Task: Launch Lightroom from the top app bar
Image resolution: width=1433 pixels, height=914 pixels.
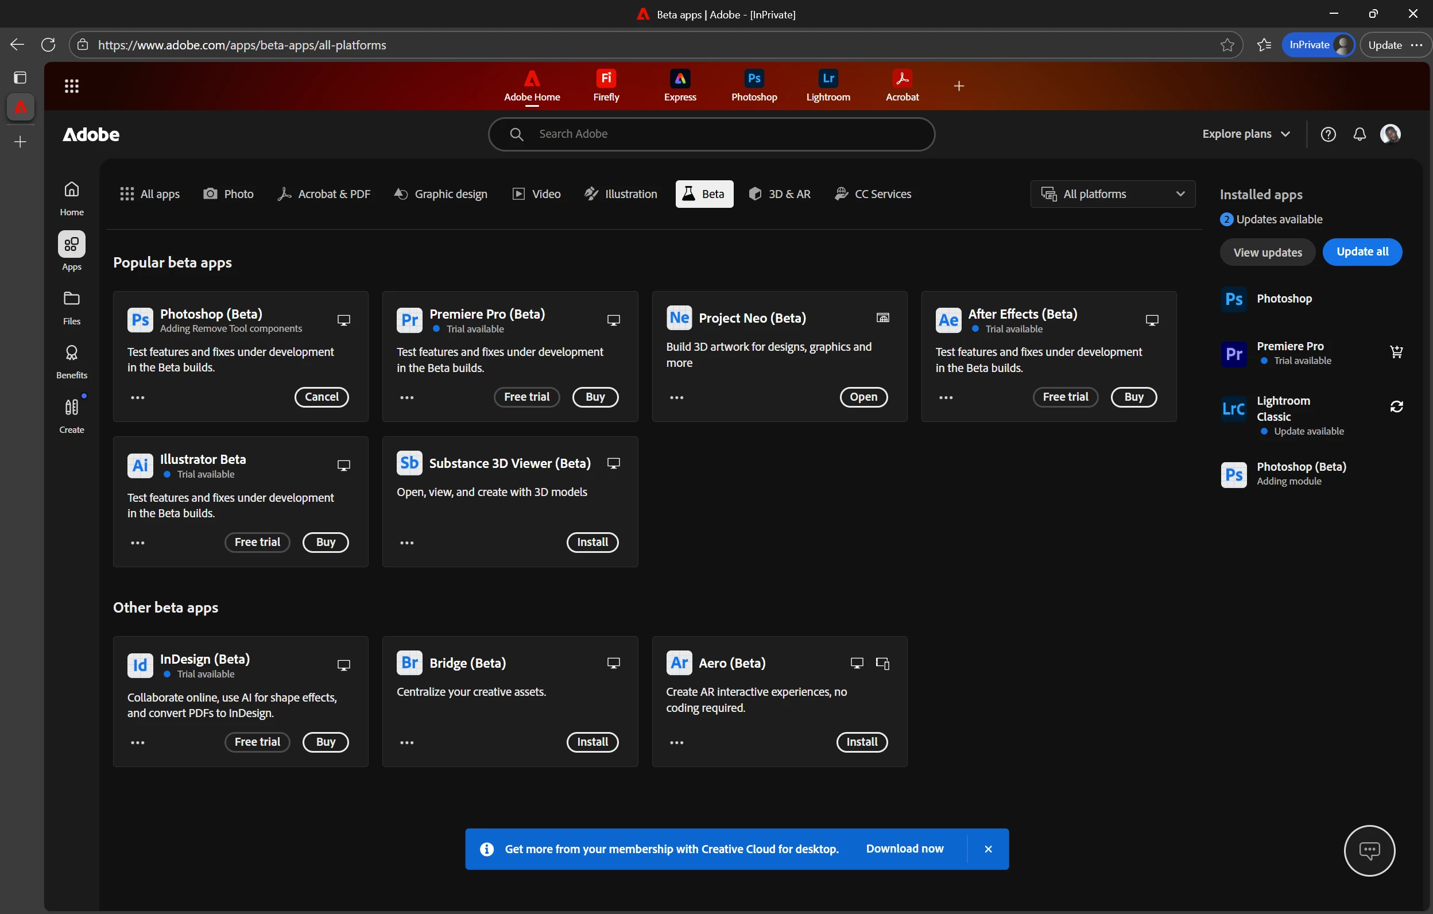Action: click(828, 85)
